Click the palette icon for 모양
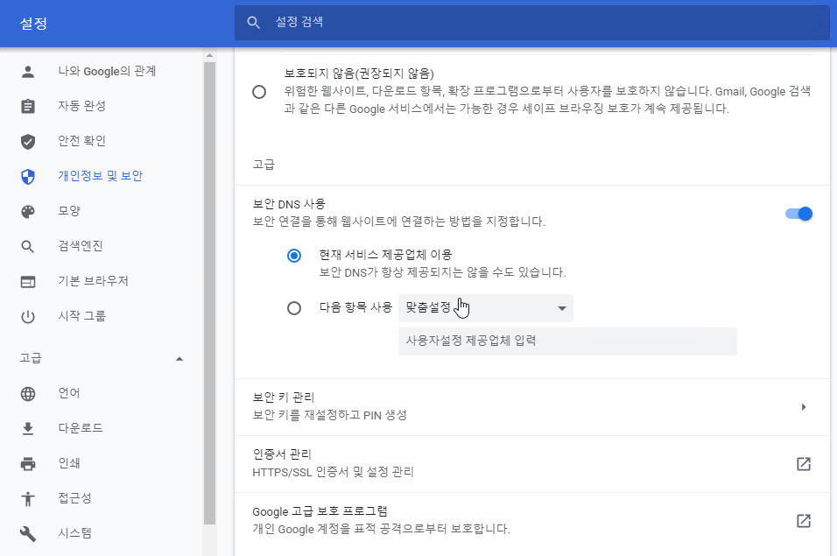This screenshot has width=837, height=556. [x=28, y=211]
